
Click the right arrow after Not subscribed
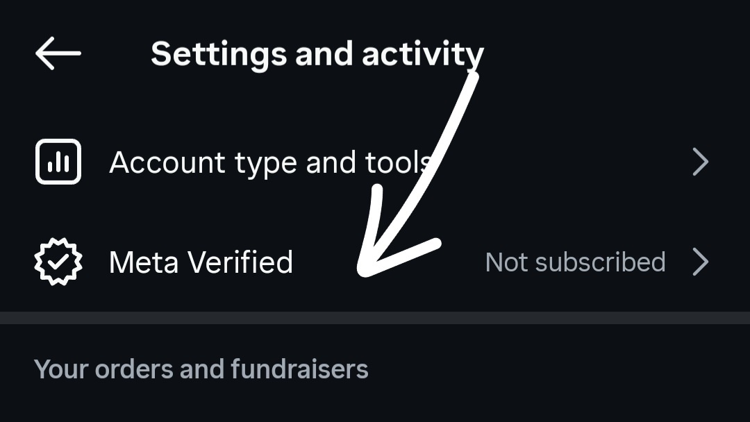click(700, 262)
